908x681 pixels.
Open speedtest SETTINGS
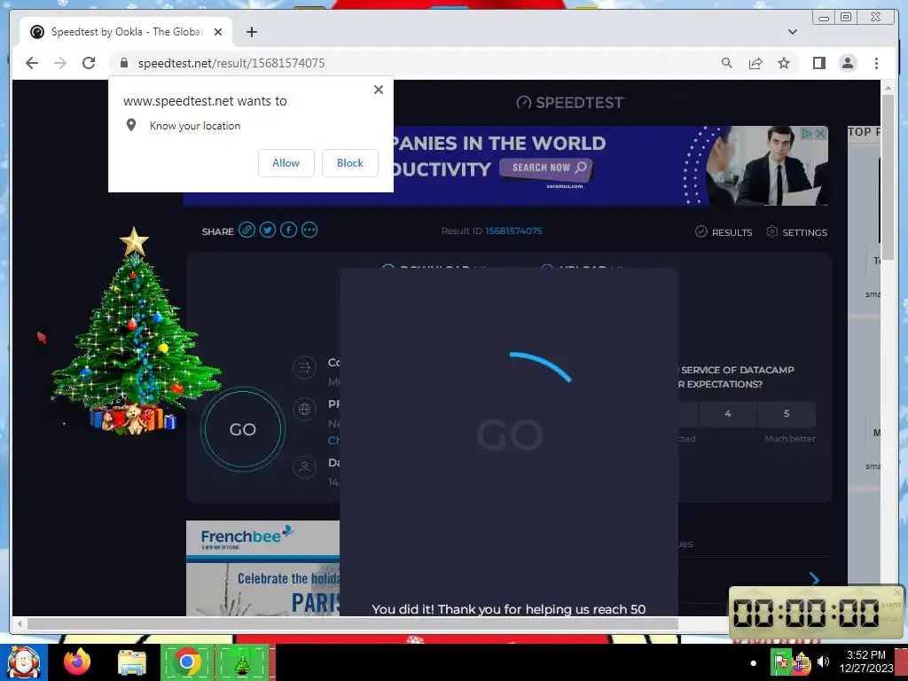(796, 231)
